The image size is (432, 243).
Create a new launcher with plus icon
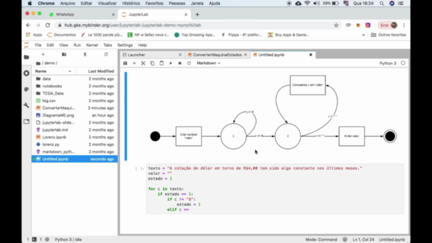[x=43, y=55]
